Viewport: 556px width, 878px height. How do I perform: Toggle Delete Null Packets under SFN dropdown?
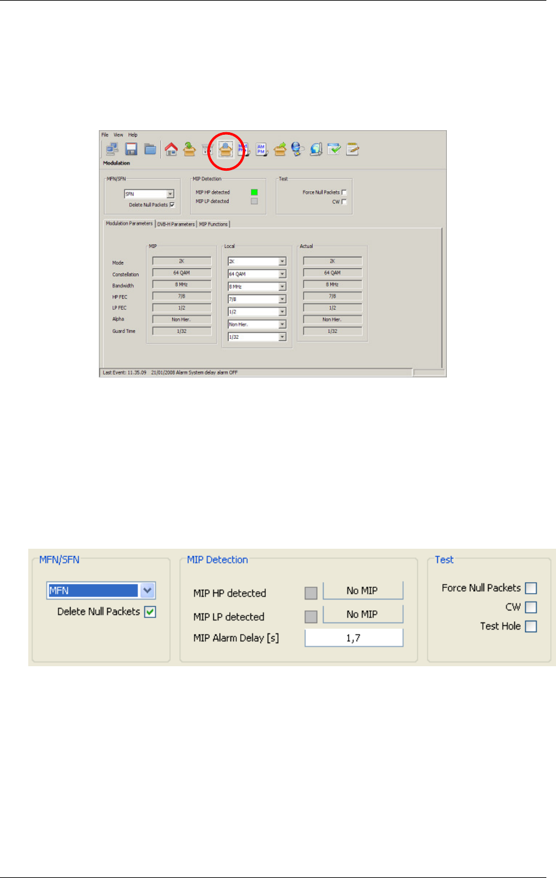tap(172, 204)
